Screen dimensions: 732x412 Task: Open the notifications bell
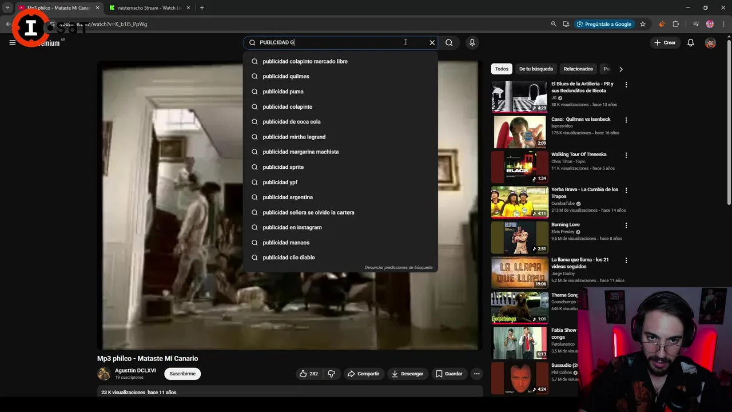[691, 42]
